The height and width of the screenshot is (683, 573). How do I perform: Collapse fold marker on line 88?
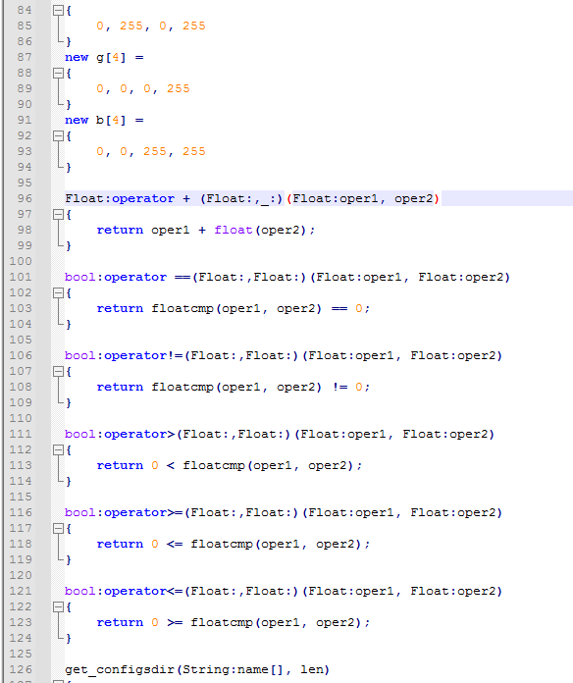(58, 74)
